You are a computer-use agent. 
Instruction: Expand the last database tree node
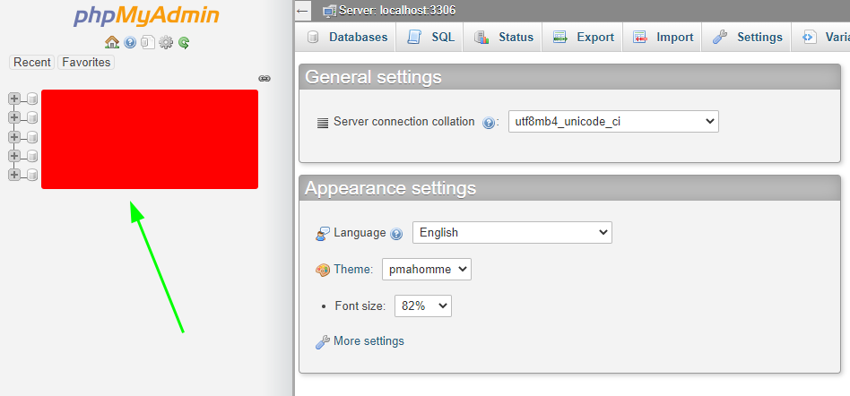click(x=14, y=175)
